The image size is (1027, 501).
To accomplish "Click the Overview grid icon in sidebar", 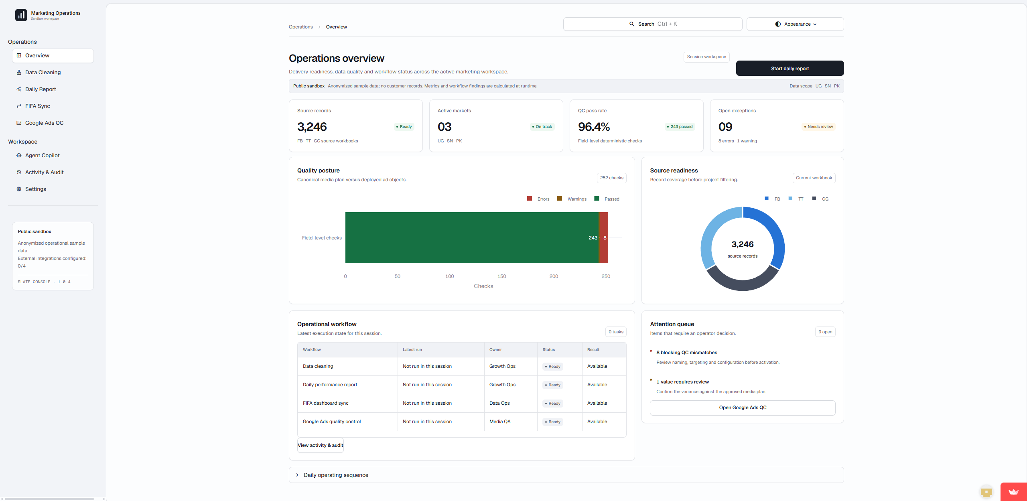I will [x=19, y=55].
